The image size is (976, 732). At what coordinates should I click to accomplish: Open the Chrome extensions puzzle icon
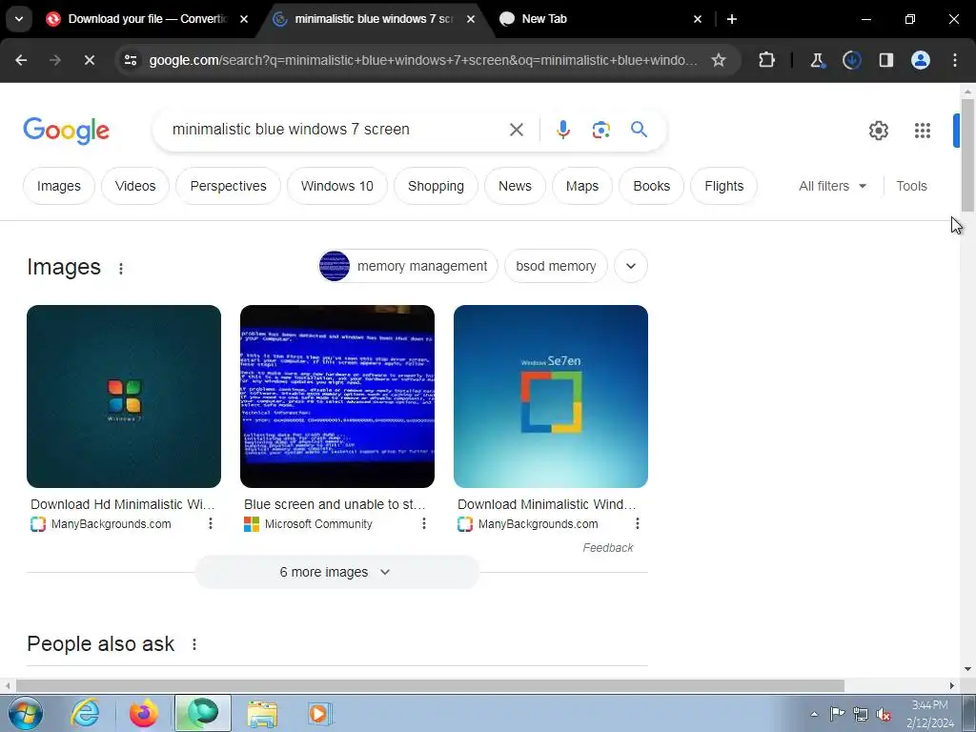click(x=767, y=60)
